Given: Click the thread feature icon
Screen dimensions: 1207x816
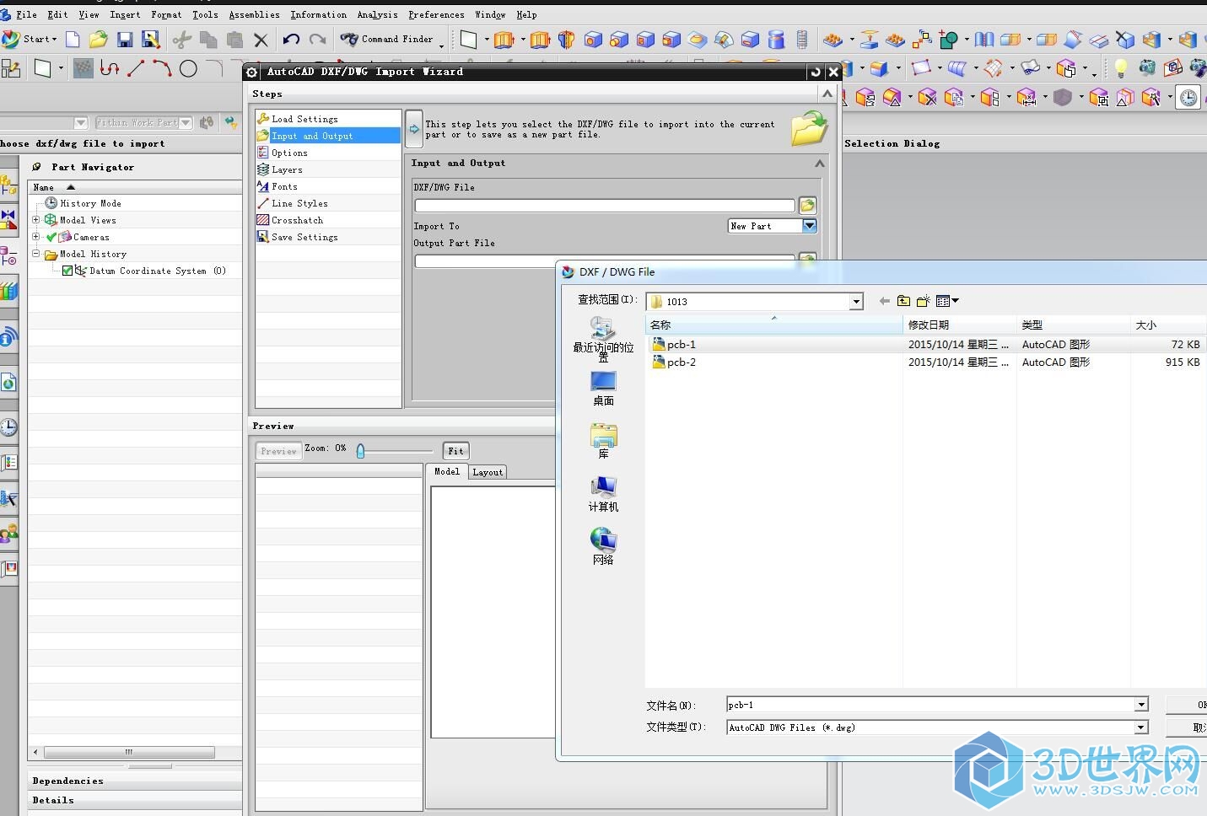Looking at the screenshot, I should [802, 39].
